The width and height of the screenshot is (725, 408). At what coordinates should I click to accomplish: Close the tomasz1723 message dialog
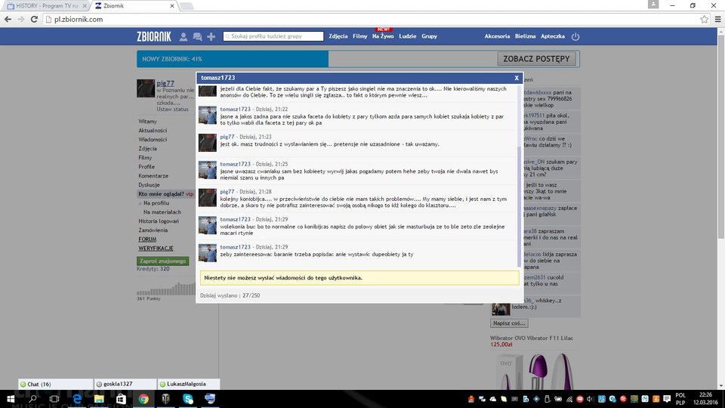click(517, 78)
